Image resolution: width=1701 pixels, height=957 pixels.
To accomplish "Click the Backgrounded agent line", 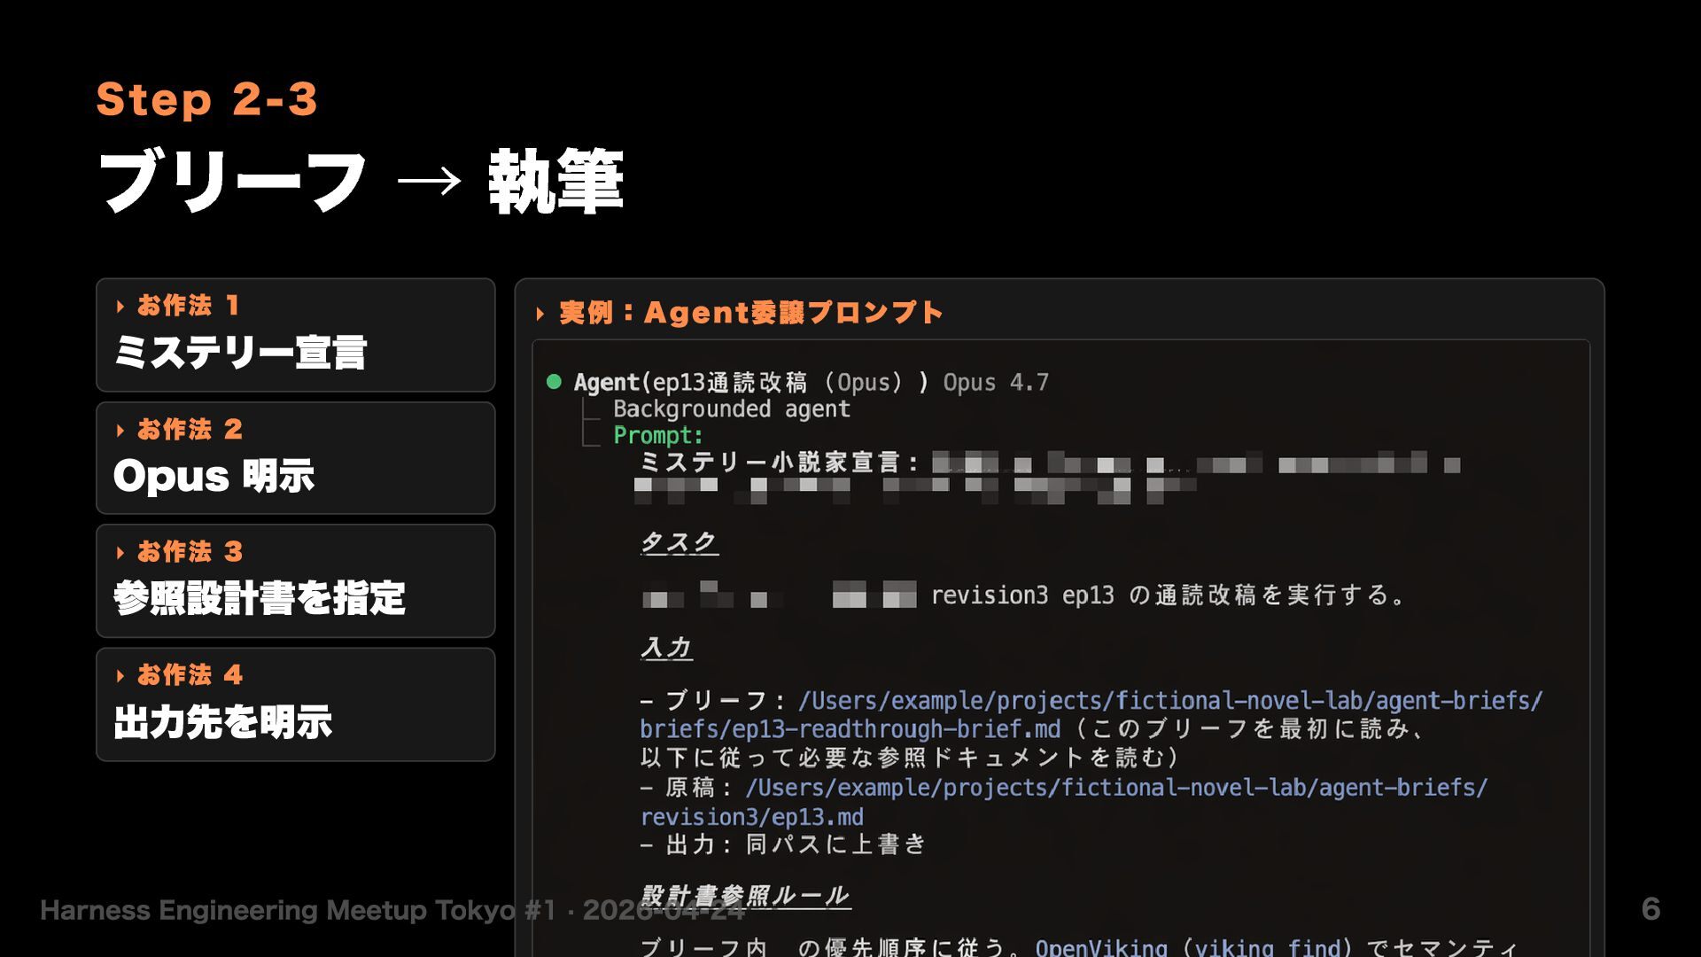I will coord(732,408).
